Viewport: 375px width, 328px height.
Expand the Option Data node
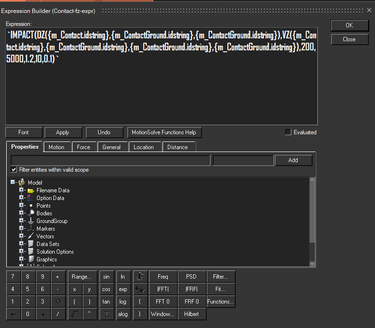(x=21, y=198)
